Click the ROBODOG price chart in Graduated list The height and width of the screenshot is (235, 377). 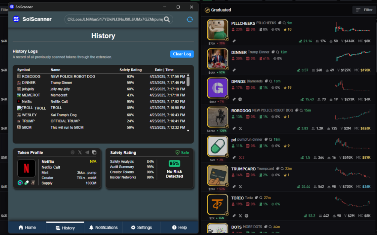(x=353, y=114)
